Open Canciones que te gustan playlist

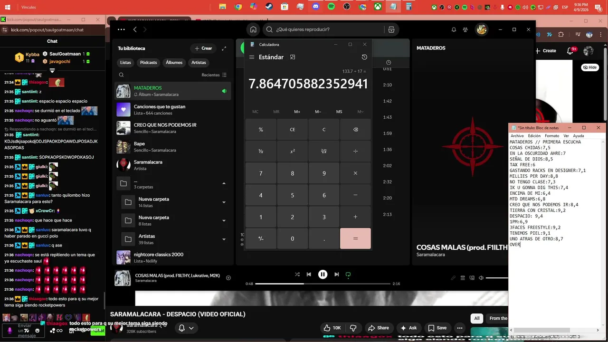[x=173, y=110]
